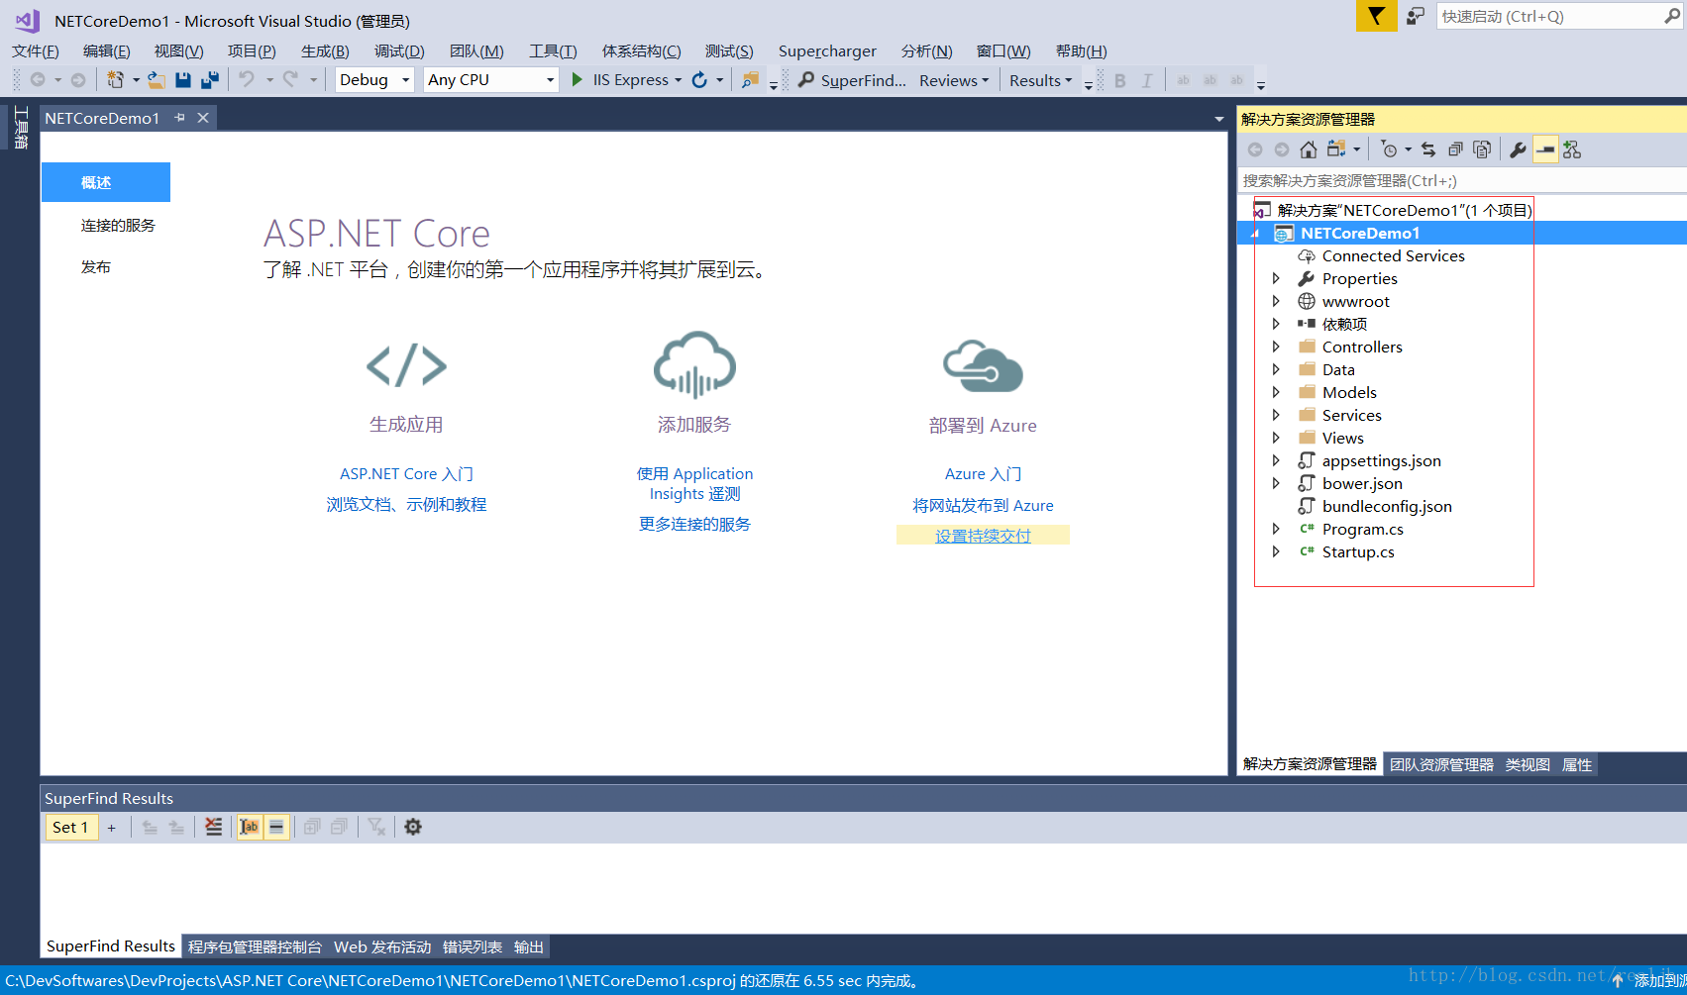Image resolution: width=1687 pixels, height=995 pixels.
Task: Switch to 团队资源管理器 tab
Action: click(1441, 764)
